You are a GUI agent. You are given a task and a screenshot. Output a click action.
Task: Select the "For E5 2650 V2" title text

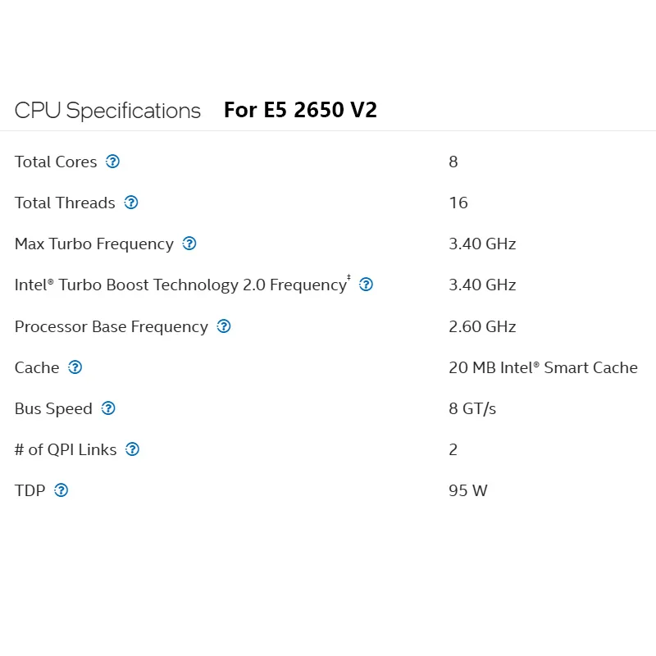pos(300,110)
